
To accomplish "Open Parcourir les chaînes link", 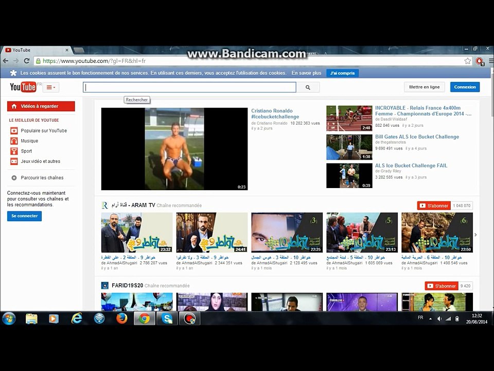I will point(42,178).
